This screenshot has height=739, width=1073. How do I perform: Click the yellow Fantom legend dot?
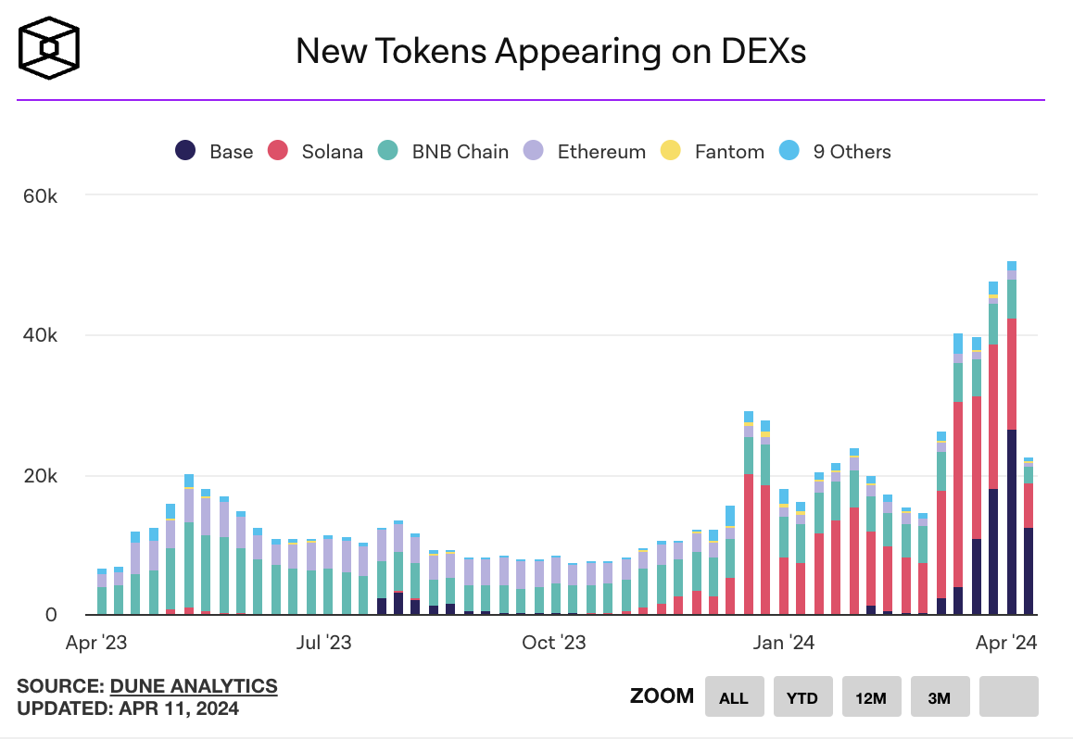[x=671, y=151]
